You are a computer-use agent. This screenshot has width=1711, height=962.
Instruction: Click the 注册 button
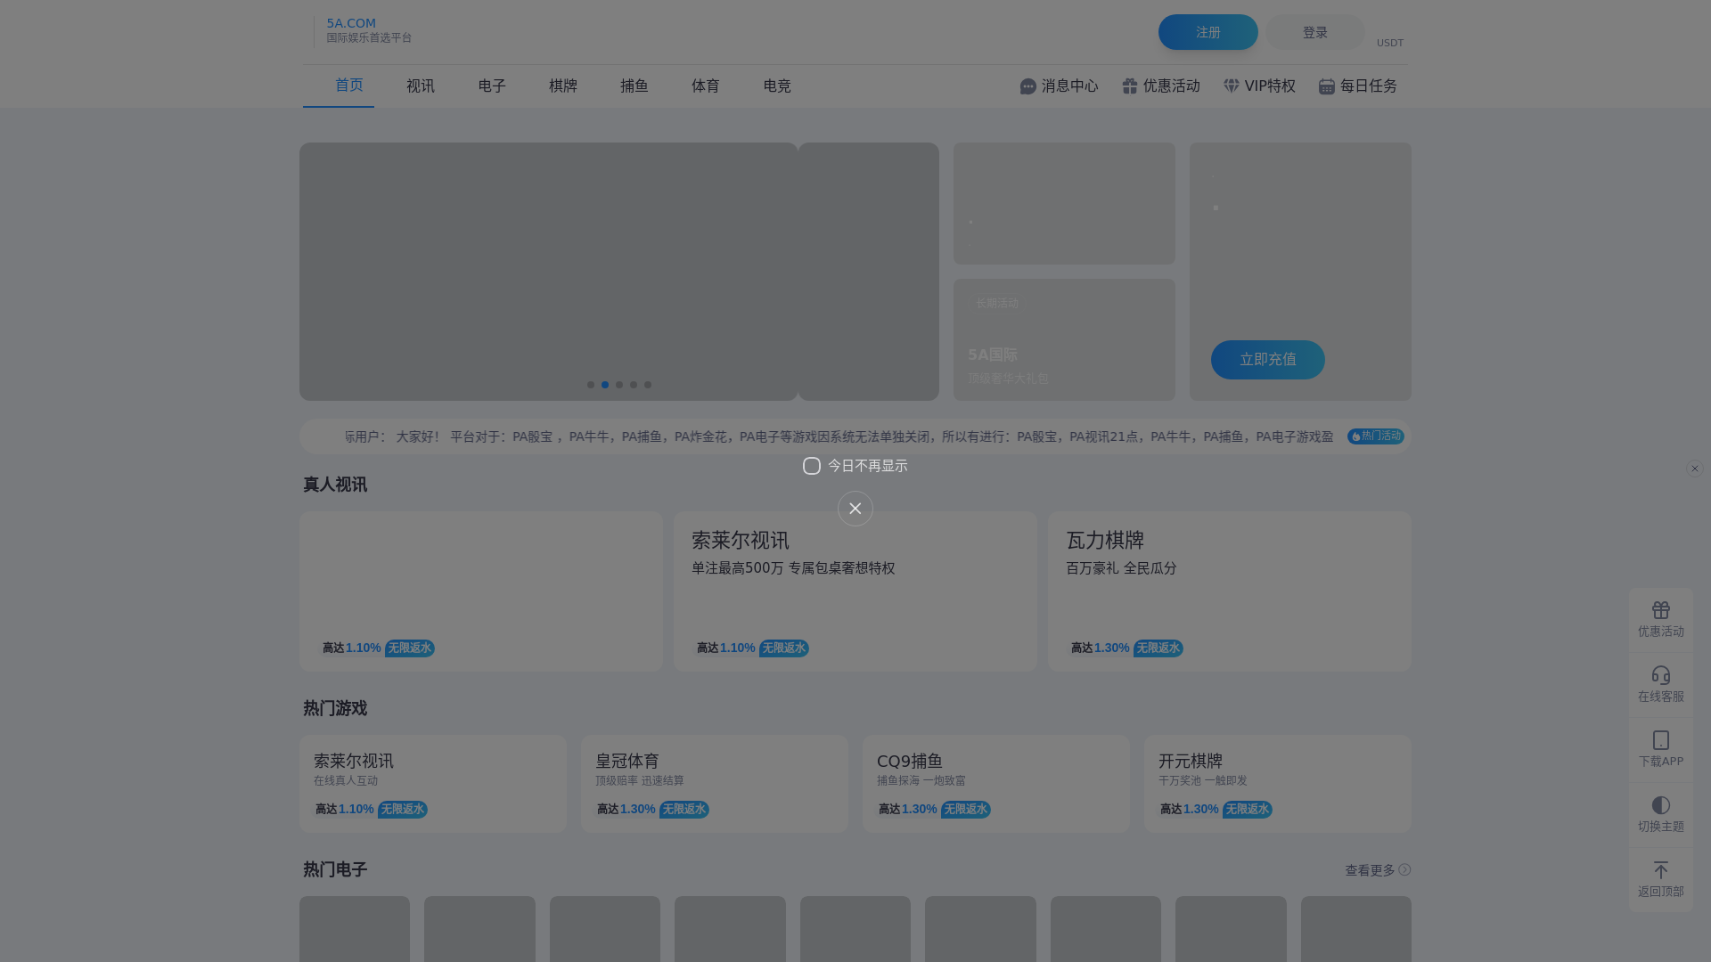pyautogui.click(x=1208, y=32)
